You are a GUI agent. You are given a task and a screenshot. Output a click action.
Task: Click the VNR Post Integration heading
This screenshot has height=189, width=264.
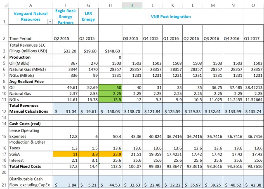click(171, 17)
